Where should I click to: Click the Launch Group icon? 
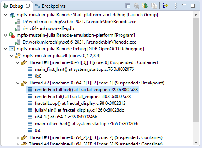pyautogui.click(x=12, y=15)
